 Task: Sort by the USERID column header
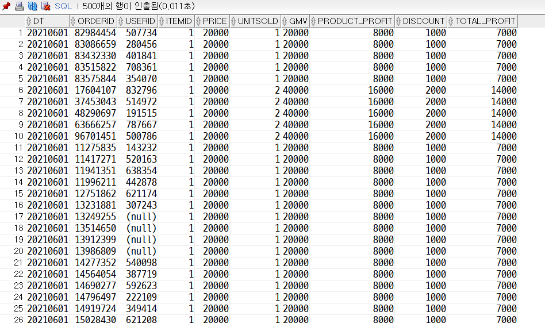[x=137, y=21]
